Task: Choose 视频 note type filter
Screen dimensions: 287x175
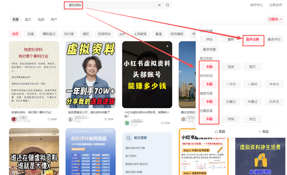Action: click(x=231, y=67)
